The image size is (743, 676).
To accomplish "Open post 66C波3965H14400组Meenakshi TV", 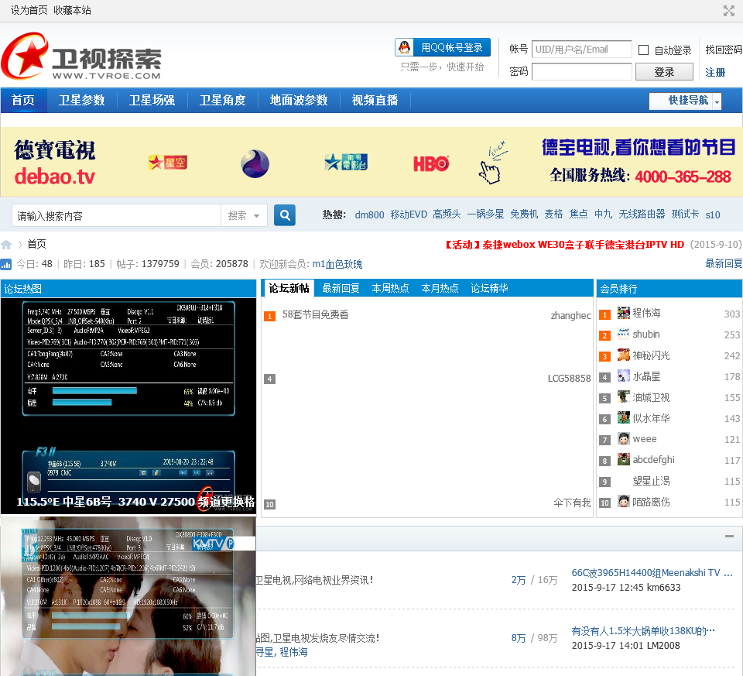I will (x=652, y=573).
